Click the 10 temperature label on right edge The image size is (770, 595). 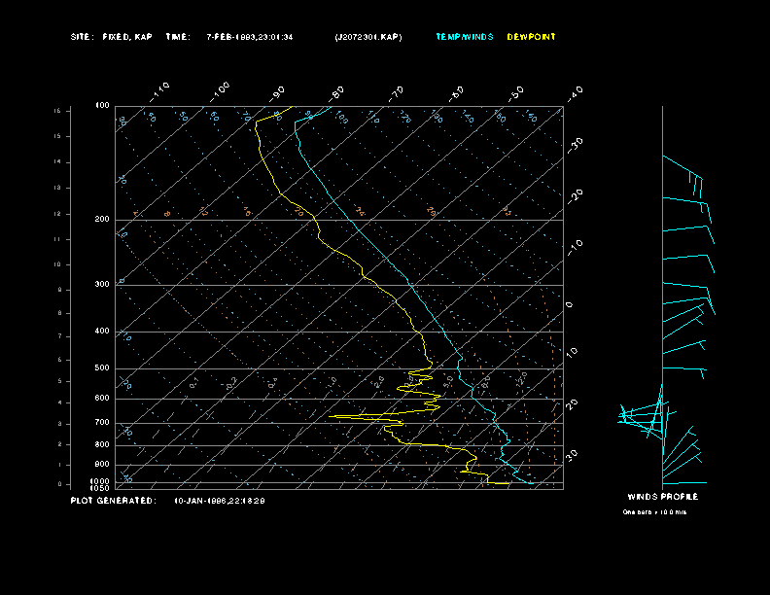point(572,352)
